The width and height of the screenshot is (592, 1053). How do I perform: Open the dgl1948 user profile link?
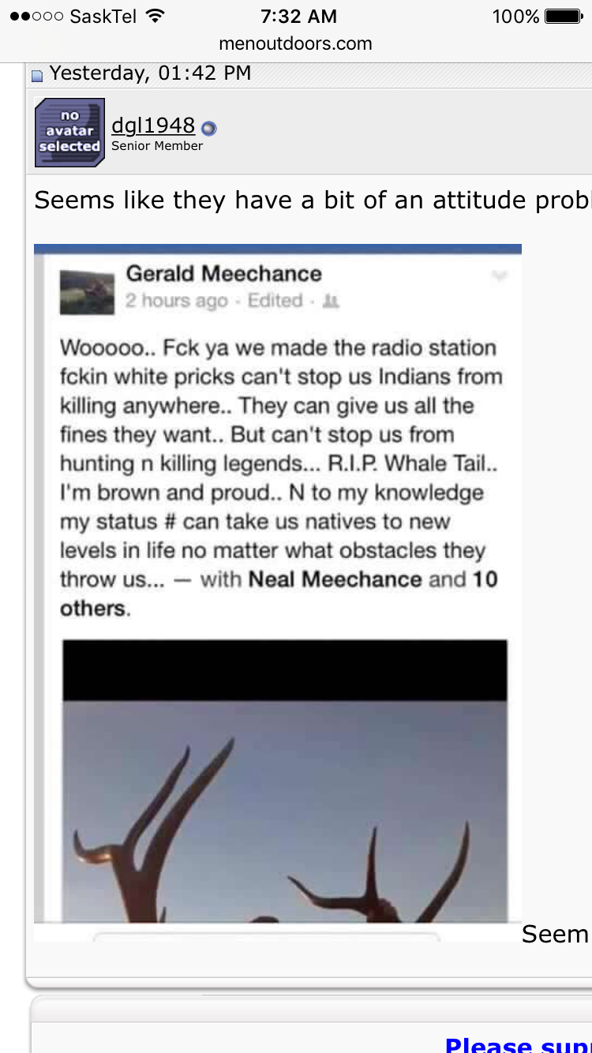point(153,126)
